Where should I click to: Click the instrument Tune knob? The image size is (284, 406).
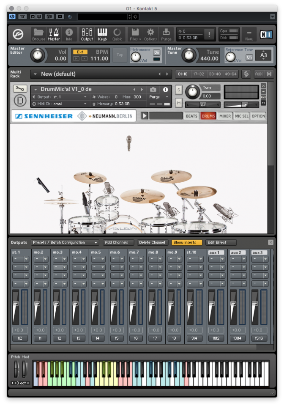coord(192,92)
